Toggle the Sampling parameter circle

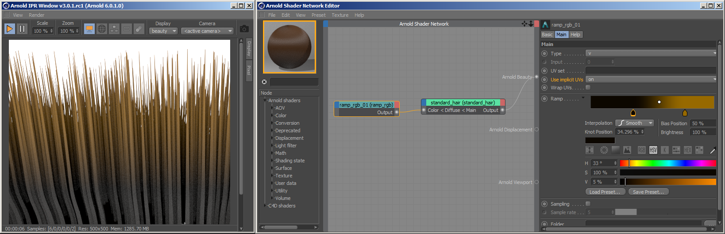pos(544,204)
